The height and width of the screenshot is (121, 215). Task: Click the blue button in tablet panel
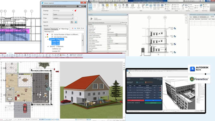[153, 100]
